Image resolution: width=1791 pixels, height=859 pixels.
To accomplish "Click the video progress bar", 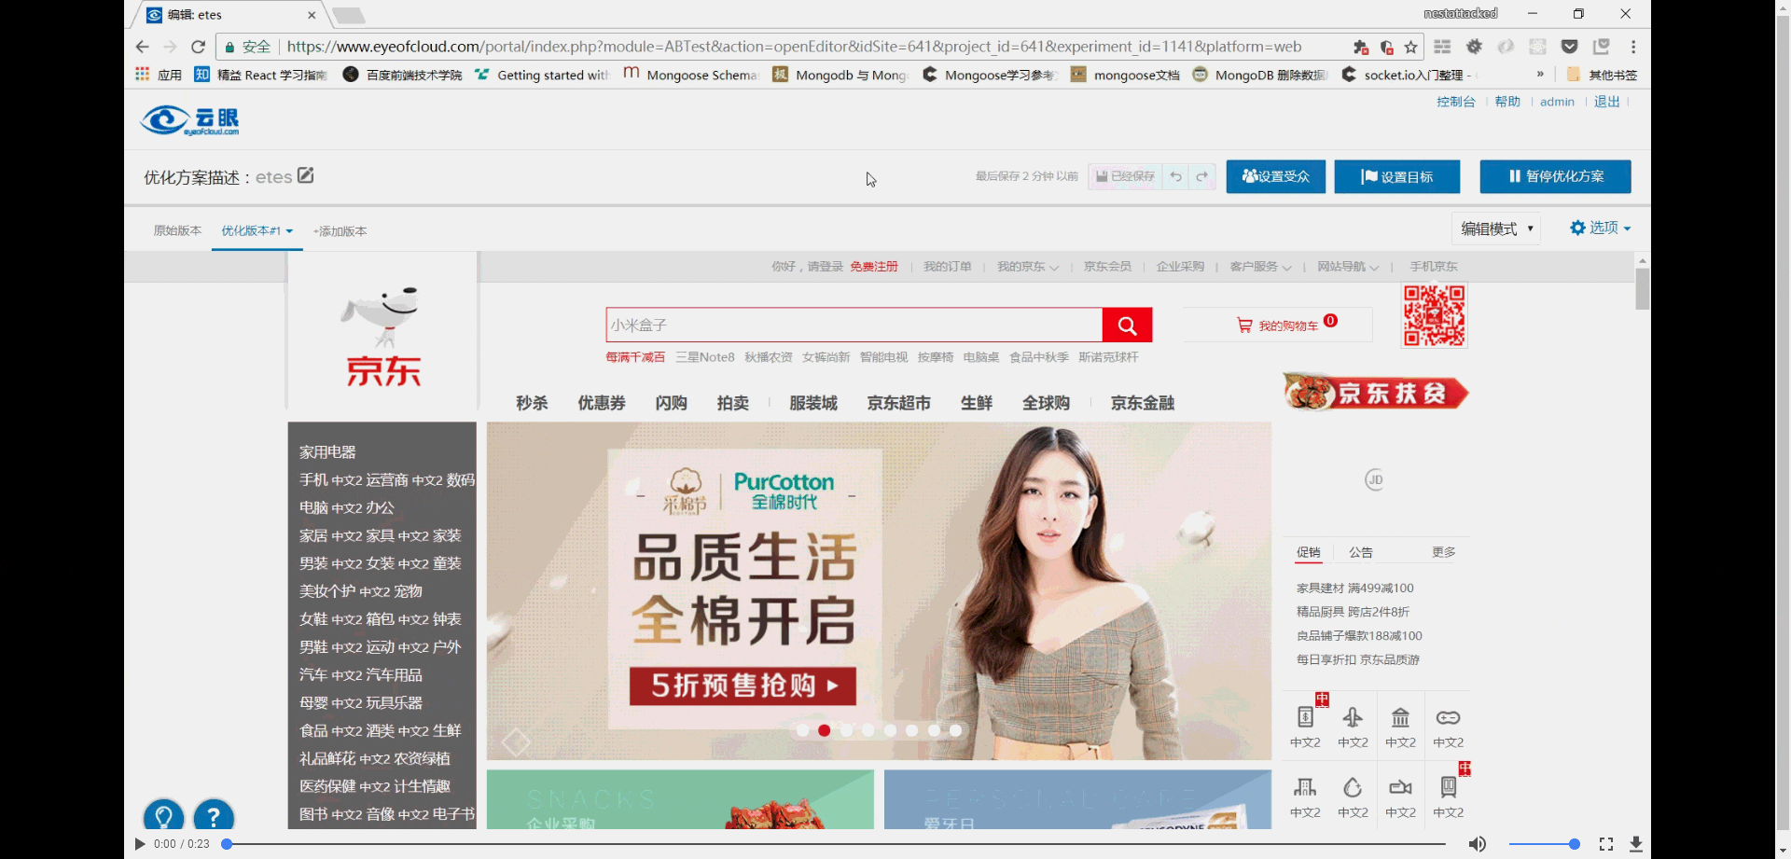I will (836, 844).
